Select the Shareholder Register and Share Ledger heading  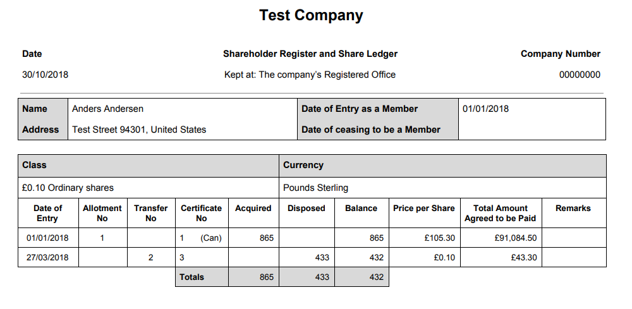coord(310,54)
